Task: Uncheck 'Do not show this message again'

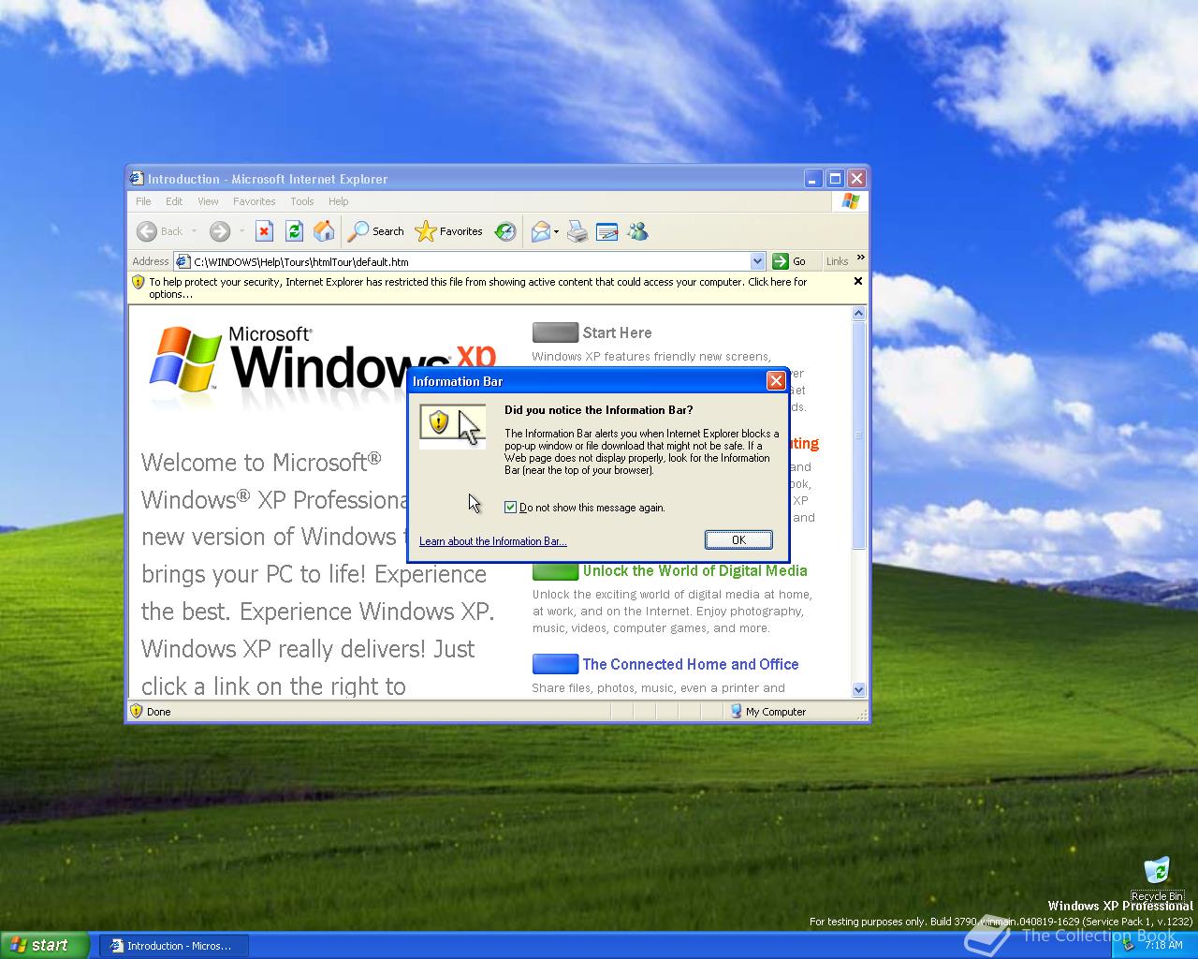Action: (510, 507)
